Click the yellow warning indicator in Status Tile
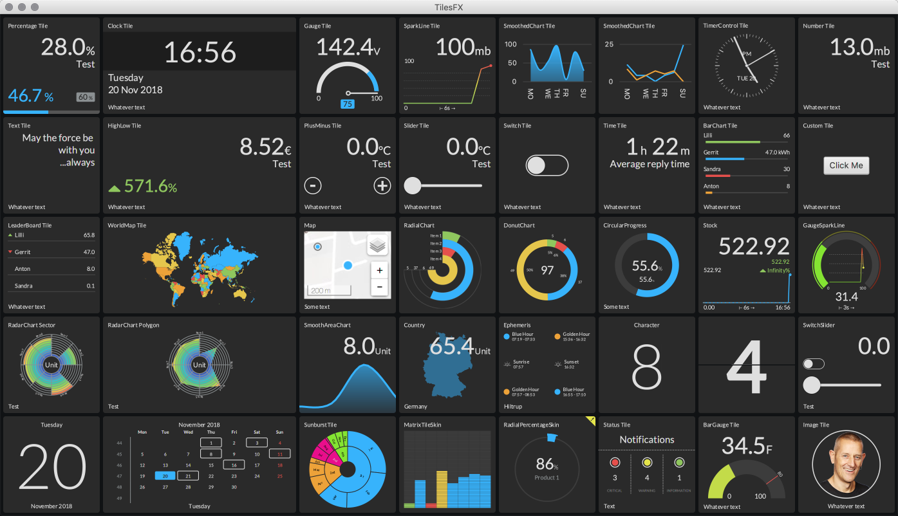Viewport: 898px width, 516px height. 647,462
